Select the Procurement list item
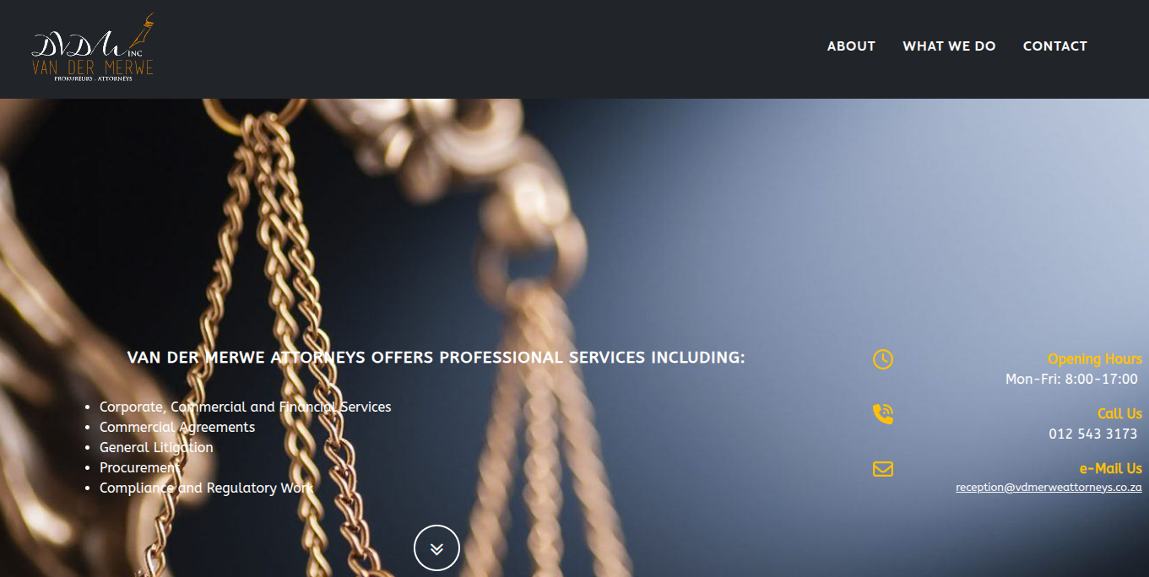This screenshot has height=577, width=1149. click(x=139, y=467)
